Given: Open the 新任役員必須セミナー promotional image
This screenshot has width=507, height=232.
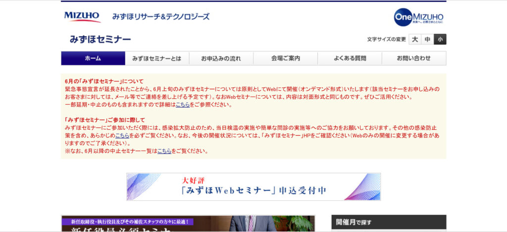Looking at the screenshot, I should pos(188,224).
